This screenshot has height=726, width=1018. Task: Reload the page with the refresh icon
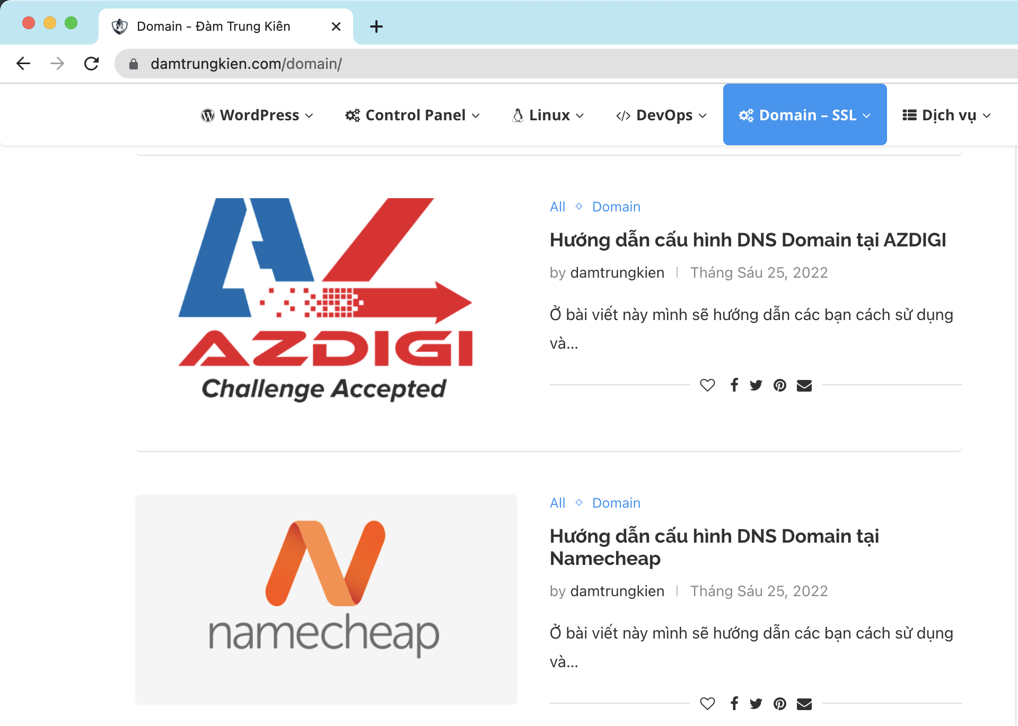coord(92,64)
